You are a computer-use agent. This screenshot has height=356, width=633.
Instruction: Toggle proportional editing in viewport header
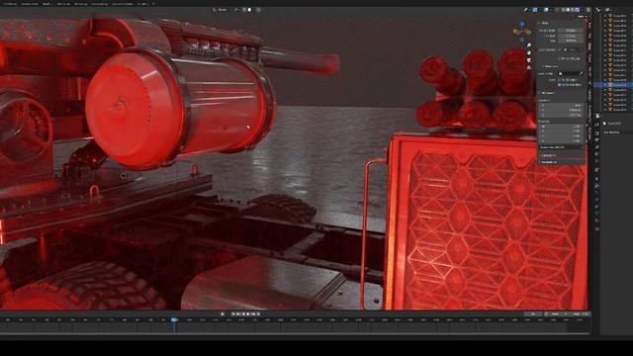pyautogui.click(x=259, y=10)
